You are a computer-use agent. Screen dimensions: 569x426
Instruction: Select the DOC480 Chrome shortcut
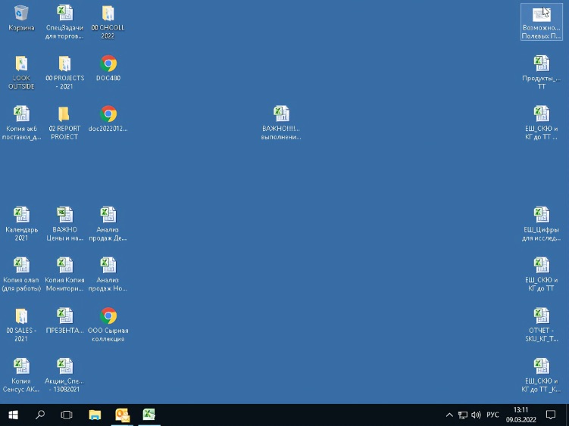(x=108, y=64)
